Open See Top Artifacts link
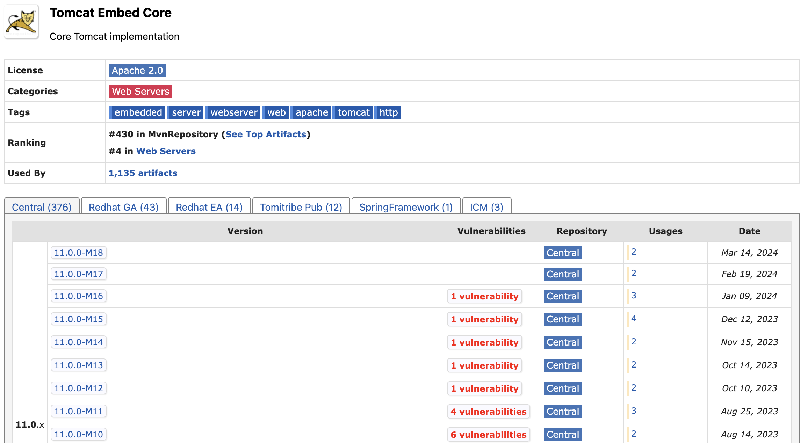This screenshot has width=808, height=443. [266, 134]
